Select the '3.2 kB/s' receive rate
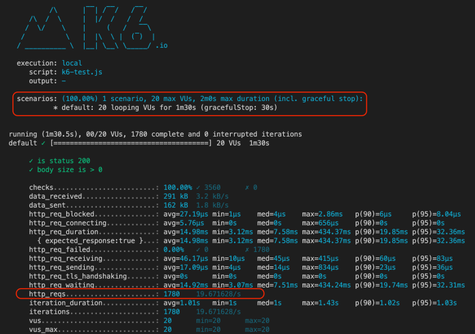 [212, 197]
